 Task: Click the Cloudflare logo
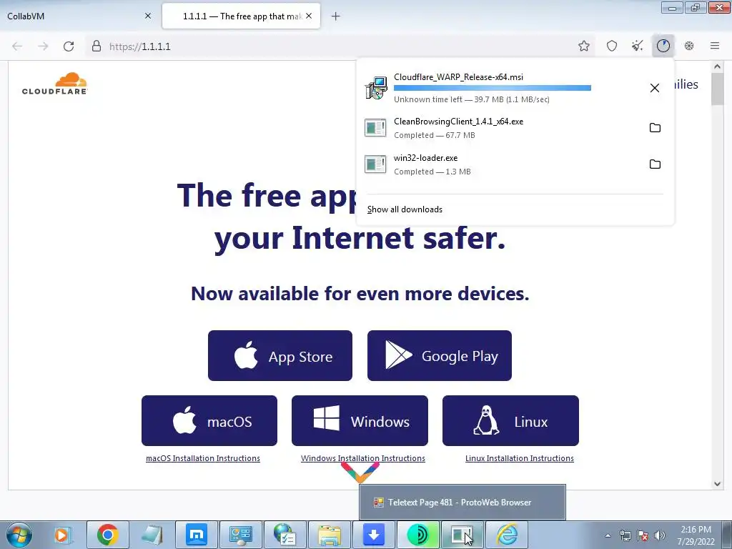[54, 84]
